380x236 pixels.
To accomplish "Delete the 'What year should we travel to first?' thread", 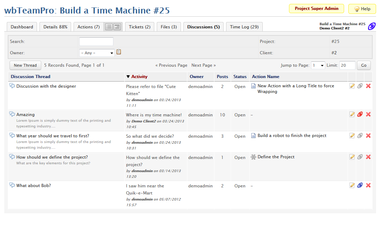I will click(x=368, y=136).
